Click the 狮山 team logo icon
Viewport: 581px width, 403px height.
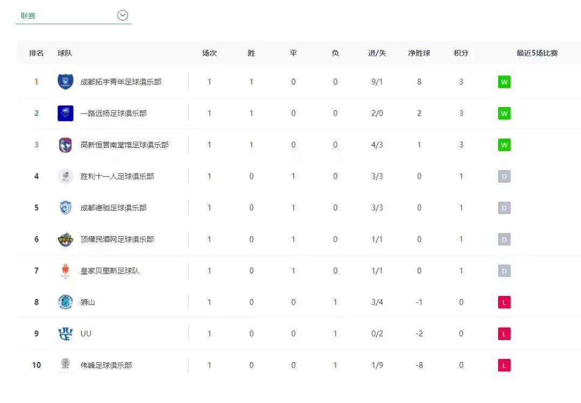tap(66, 302)
